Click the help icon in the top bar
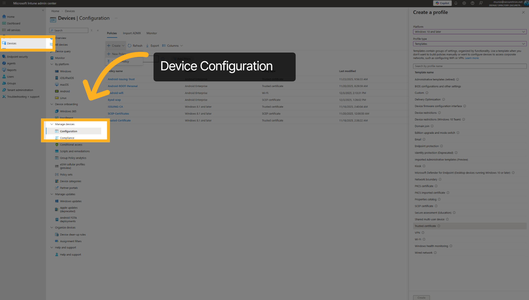This screenshot has width=529, height=300. [472, 3]
